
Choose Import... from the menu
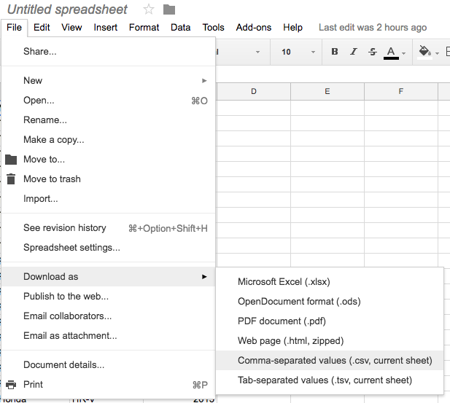click(x=108, y=198)
